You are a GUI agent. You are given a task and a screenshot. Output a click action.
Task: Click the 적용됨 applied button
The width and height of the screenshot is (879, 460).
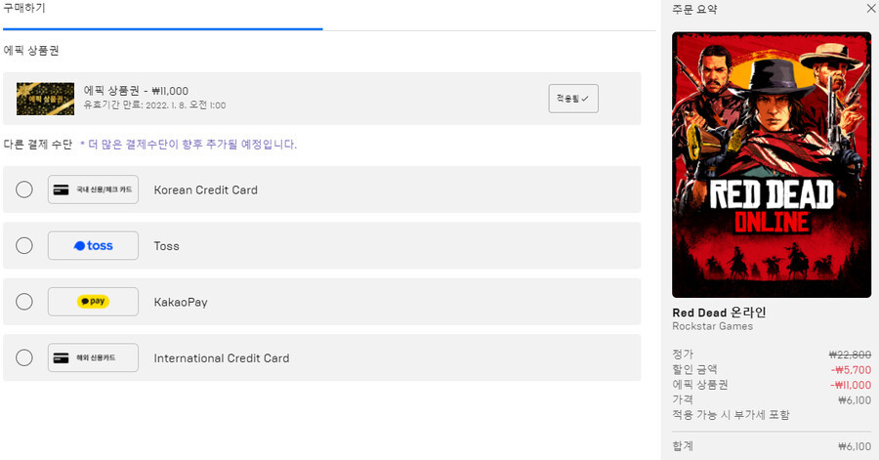coord(573,99)
